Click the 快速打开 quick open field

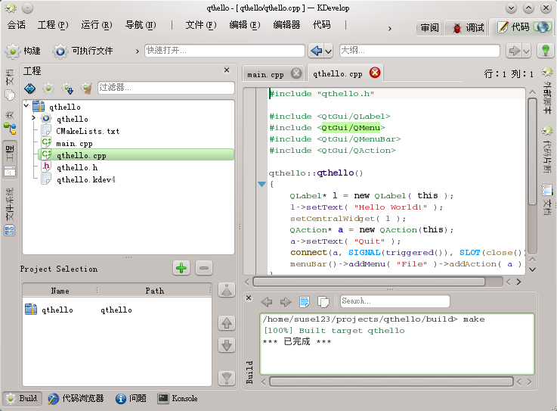(224, 51)
